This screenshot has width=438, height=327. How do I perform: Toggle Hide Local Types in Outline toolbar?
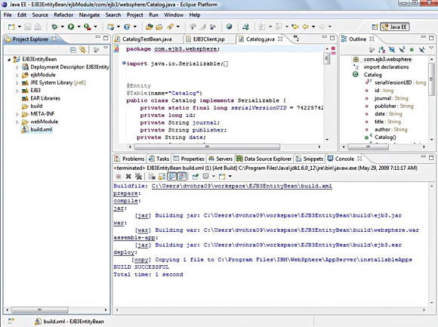coord(421,50)
